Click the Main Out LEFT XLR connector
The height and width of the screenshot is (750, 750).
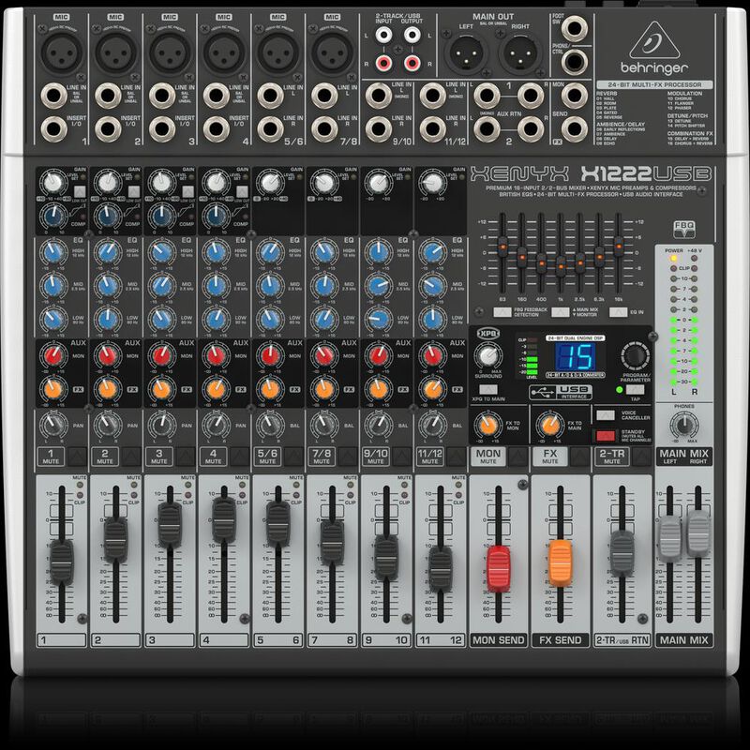pos(466,53)
